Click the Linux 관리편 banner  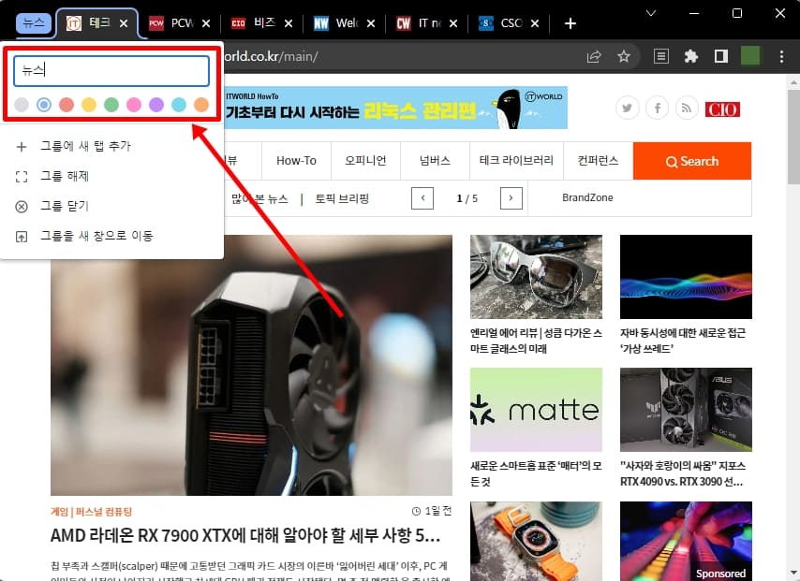pos(396,108)
